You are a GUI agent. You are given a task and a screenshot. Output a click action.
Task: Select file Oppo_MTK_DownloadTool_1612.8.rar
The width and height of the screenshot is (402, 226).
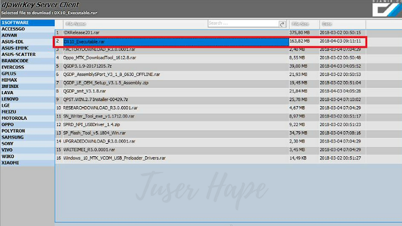point(100,58)
